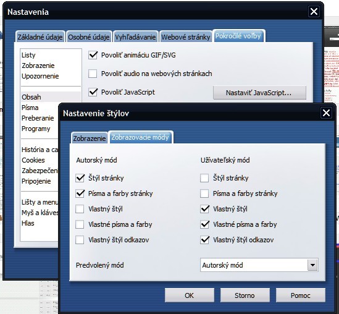Uncheck Vlastný štýl under Užívateľský mód
The image size is (339, 314).
pyautogui.click(x=204, y=209)
